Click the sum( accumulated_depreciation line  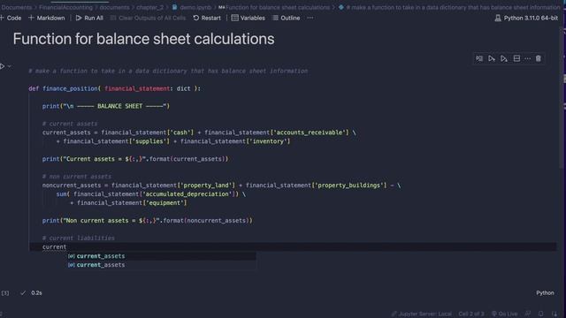tap(151, 194)
